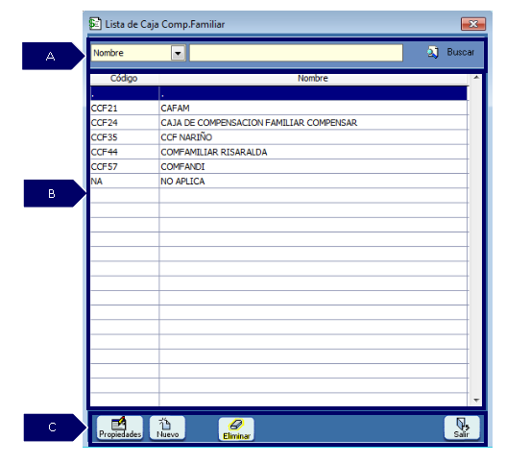Create a new record with Nuevo
This screenshot has width=506, height=464.
click(x=167, y=427)
